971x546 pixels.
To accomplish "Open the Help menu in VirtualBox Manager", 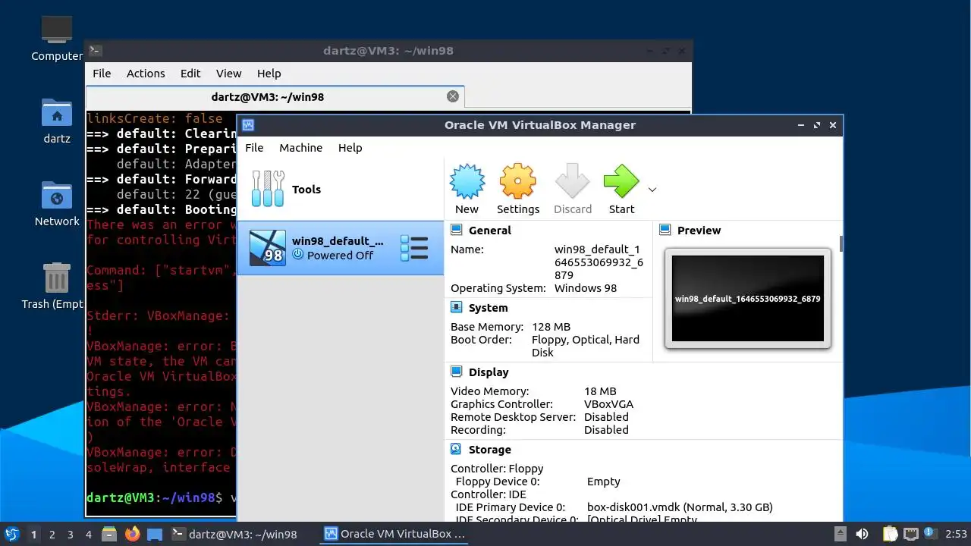I will [x=350, y=148].
